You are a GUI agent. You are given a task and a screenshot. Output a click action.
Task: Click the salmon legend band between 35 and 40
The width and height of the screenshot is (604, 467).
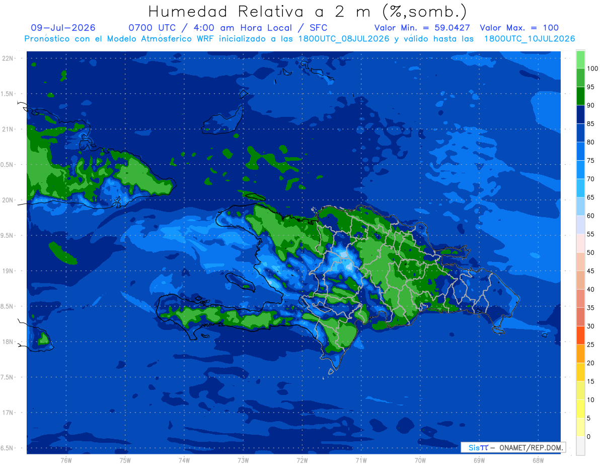pyautogui.click(x=580, y=298)
